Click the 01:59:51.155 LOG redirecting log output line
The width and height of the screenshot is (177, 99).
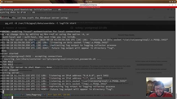pyautogui.click(x=58, y=87)
